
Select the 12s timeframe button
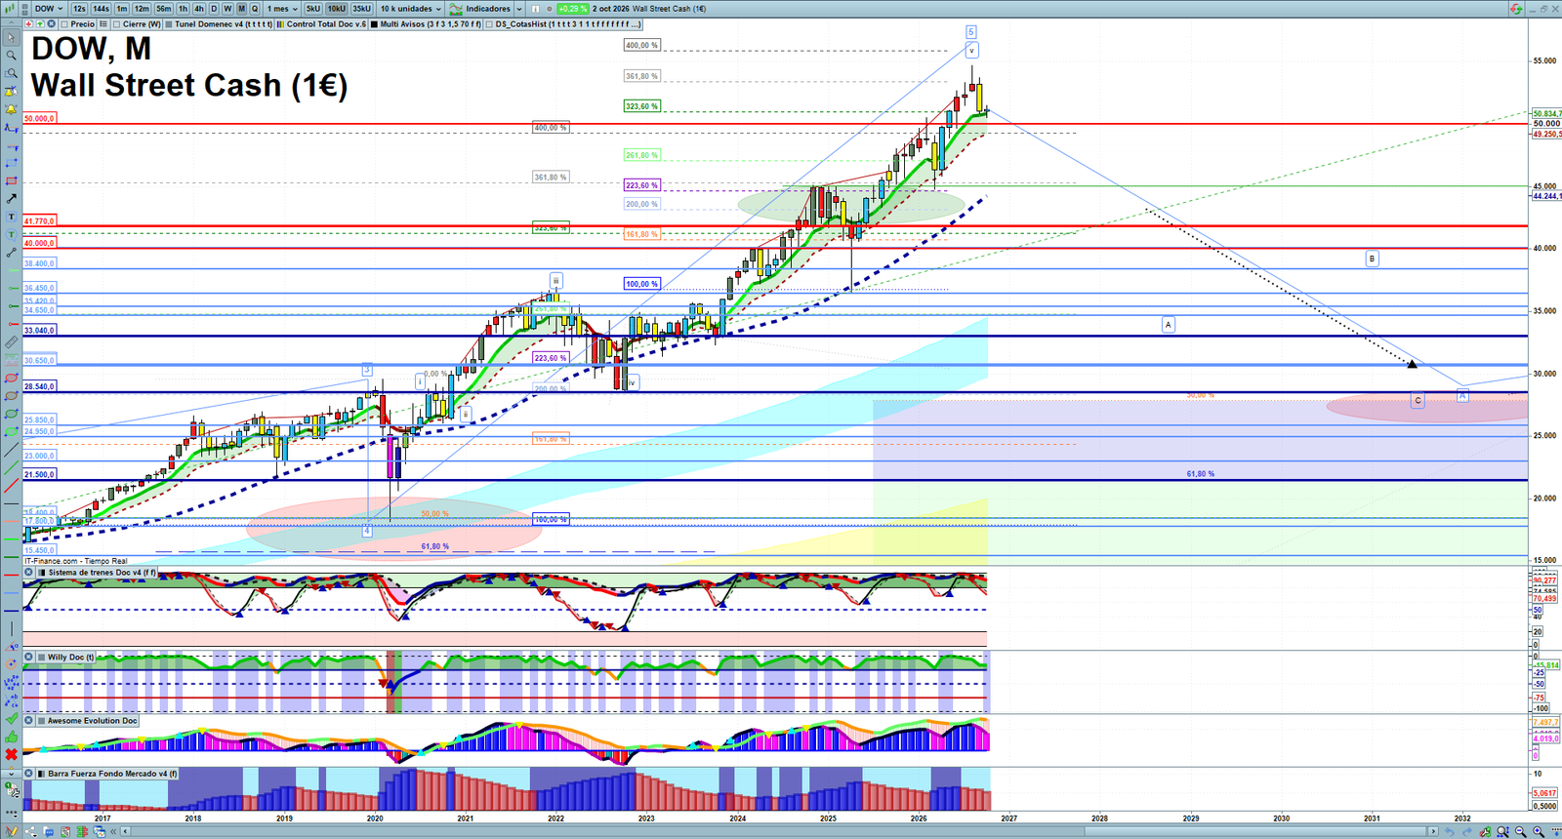[79, 9]
